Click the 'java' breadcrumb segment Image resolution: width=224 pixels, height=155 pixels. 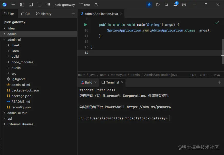pos(92,75)
